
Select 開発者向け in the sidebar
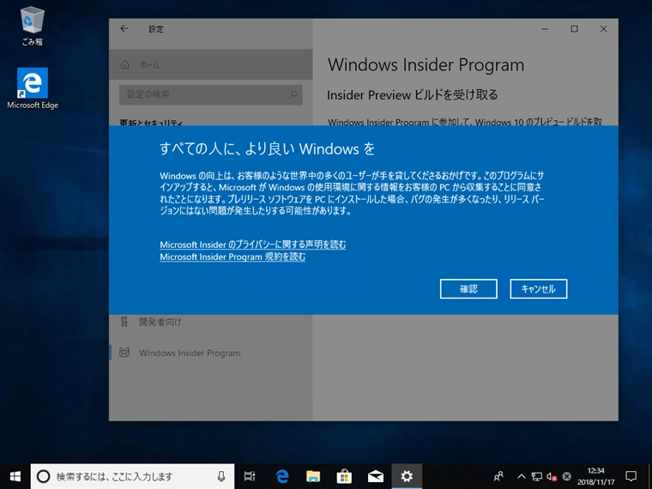211,322
